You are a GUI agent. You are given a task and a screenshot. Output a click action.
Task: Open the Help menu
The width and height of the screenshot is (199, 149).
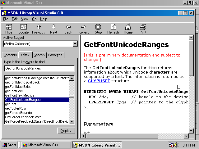[44, 19]
